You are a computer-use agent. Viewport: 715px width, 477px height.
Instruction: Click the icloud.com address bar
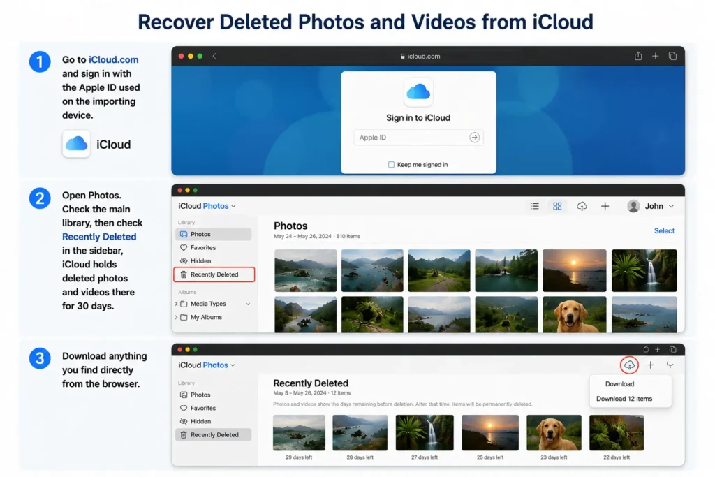(420, 56)
